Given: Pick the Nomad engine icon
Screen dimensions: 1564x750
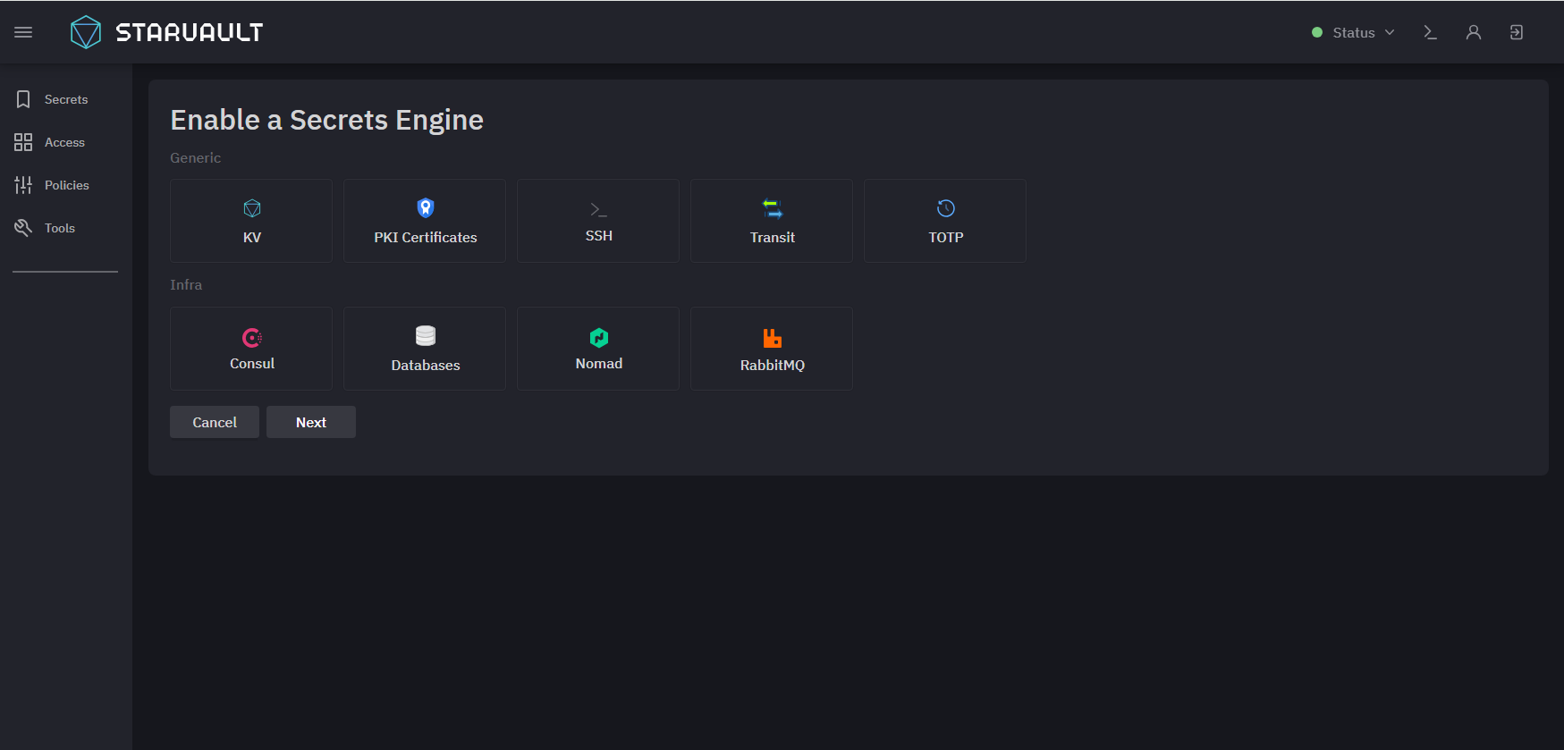Looking at the screenshot, I should tap(599, 337).
